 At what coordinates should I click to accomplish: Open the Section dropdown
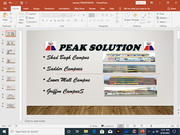[32, 22]
